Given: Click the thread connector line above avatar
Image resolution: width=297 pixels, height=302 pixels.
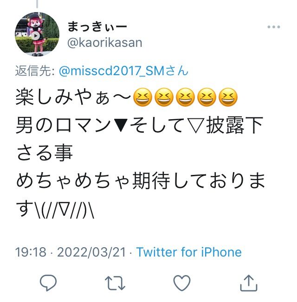Looking at the screenshot, I should (37, 4).
